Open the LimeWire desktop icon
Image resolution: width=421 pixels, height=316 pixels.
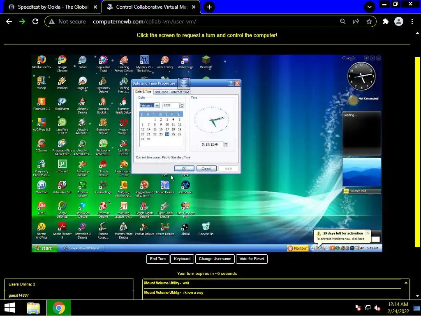tap(62, 126)
